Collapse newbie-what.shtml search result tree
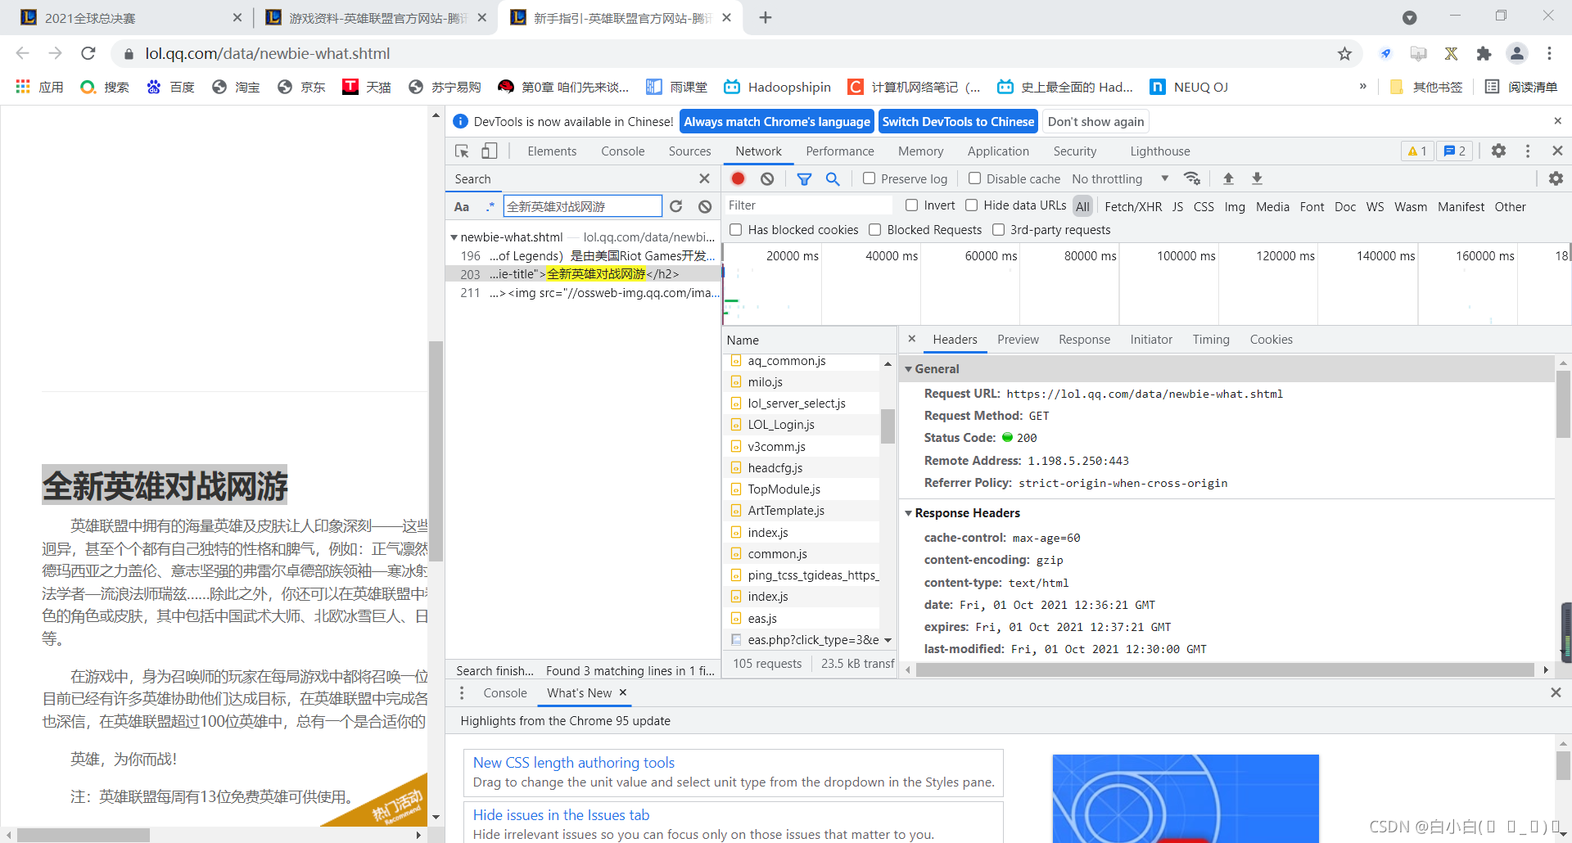The image size is (1572, 843). 454,237
